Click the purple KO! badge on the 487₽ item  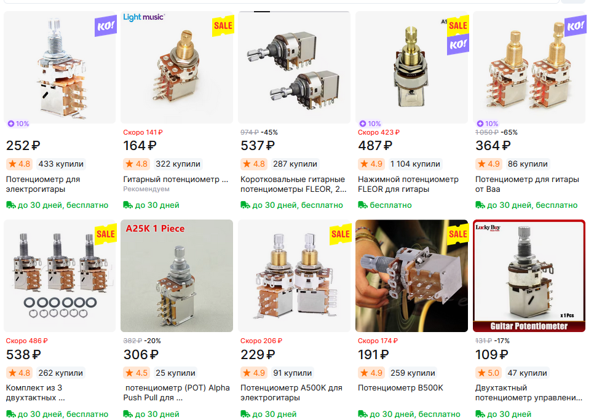pos(458,45)
